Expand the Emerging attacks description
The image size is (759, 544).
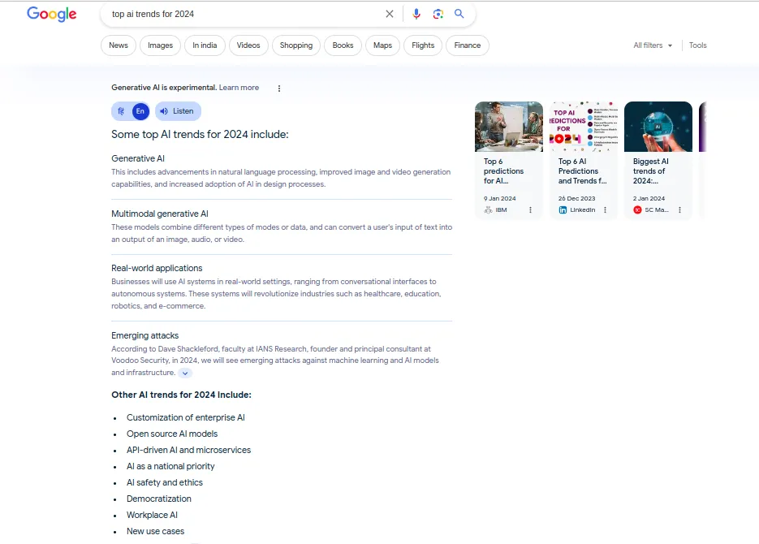pos(184,373)
